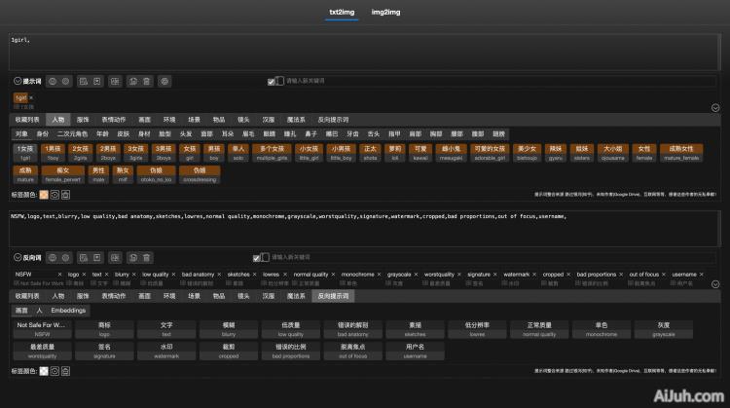The height and width of the screenshot is (408, 730).
Task: Pick the white negative tag color swatch
Action: click(44, 371)
